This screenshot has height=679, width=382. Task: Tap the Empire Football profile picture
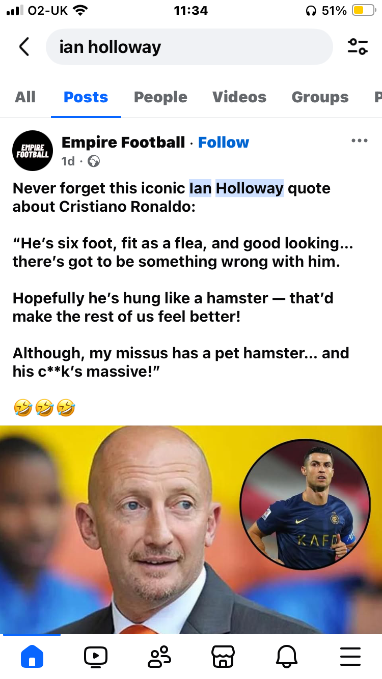click(x=33, y=150)
